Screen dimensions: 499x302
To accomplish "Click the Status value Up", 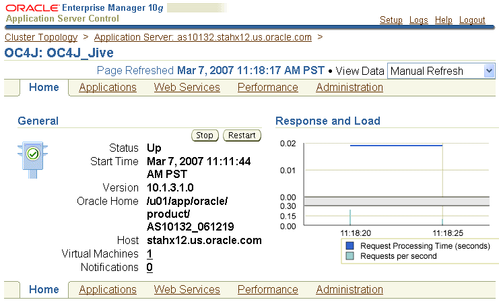I will click(x=154, y=148).
